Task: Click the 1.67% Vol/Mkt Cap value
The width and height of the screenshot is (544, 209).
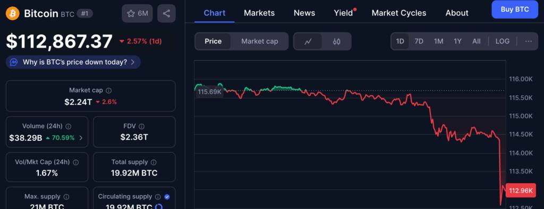Action: click(47, 173)
